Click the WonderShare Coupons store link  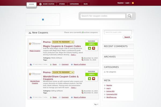(35, 82)
